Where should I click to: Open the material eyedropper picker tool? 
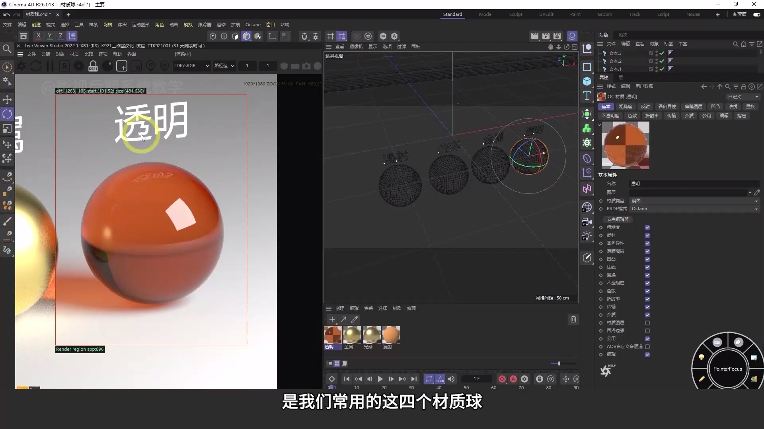[x=355, y=319]
